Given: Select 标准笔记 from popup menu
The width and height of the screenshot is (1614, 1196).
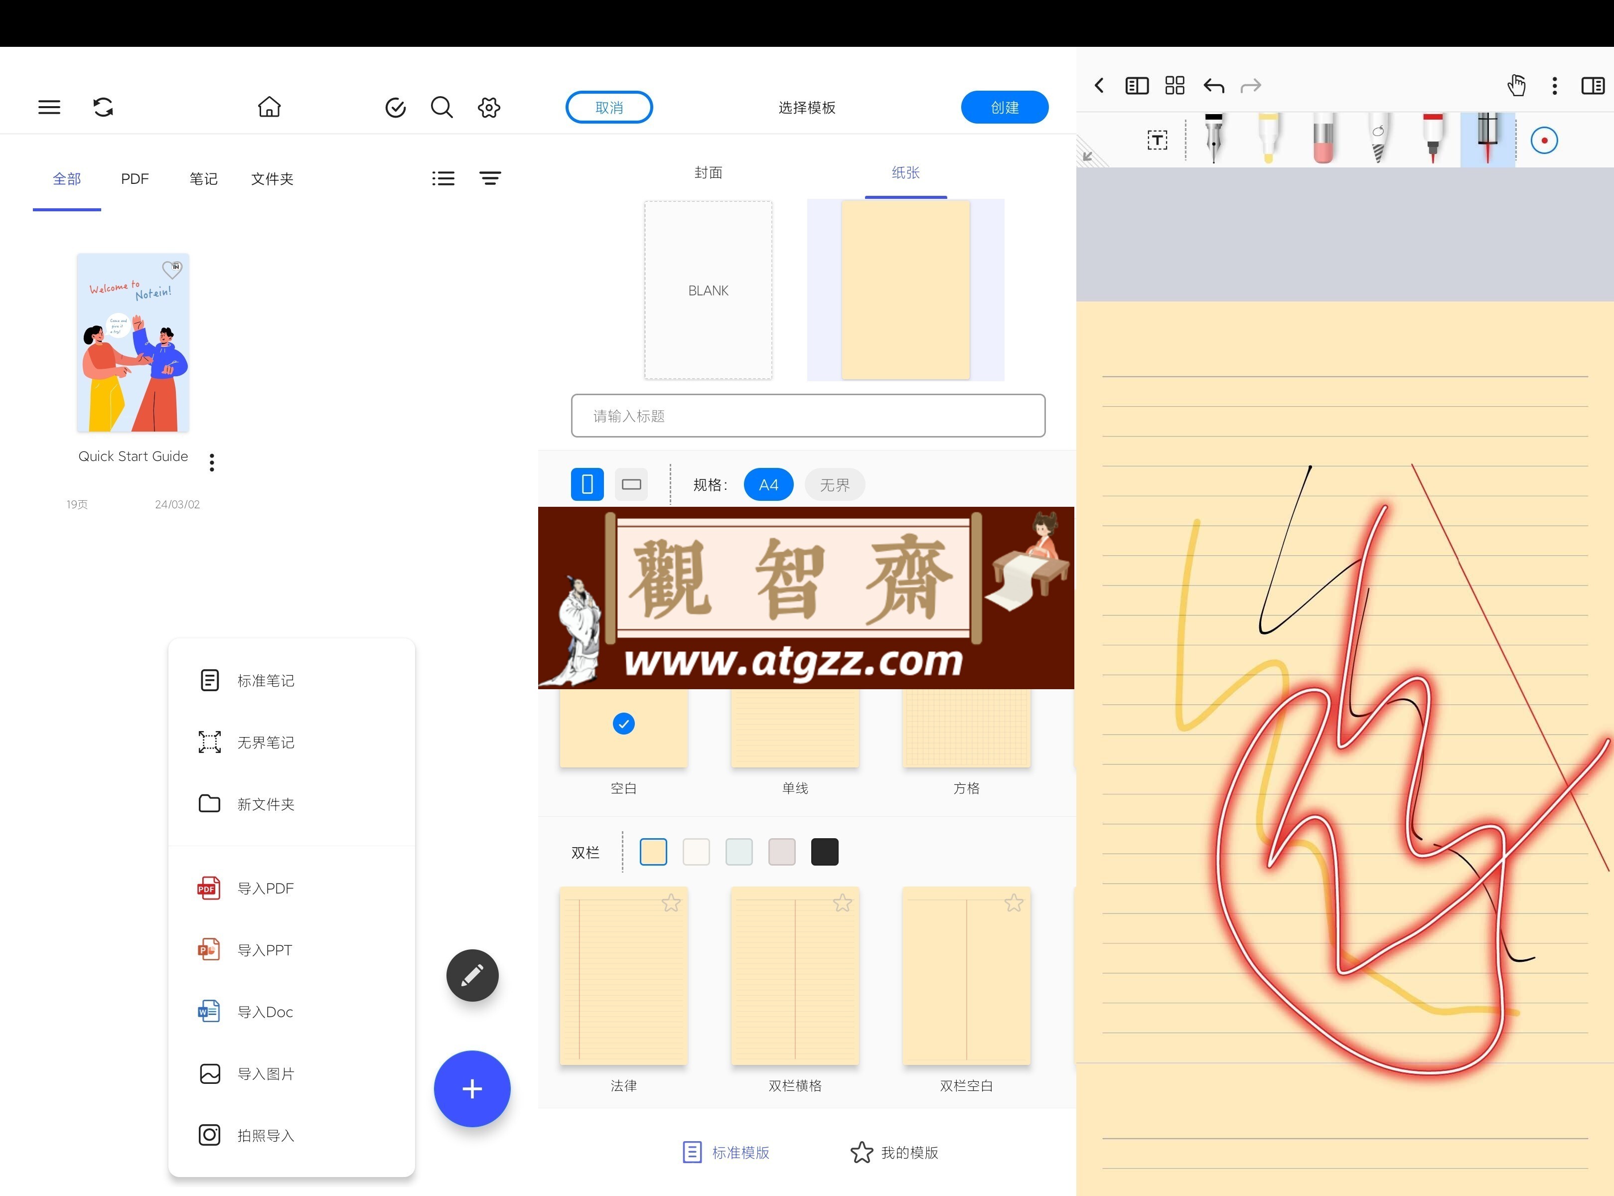Looking at the screenshot, I should [292, 681].
